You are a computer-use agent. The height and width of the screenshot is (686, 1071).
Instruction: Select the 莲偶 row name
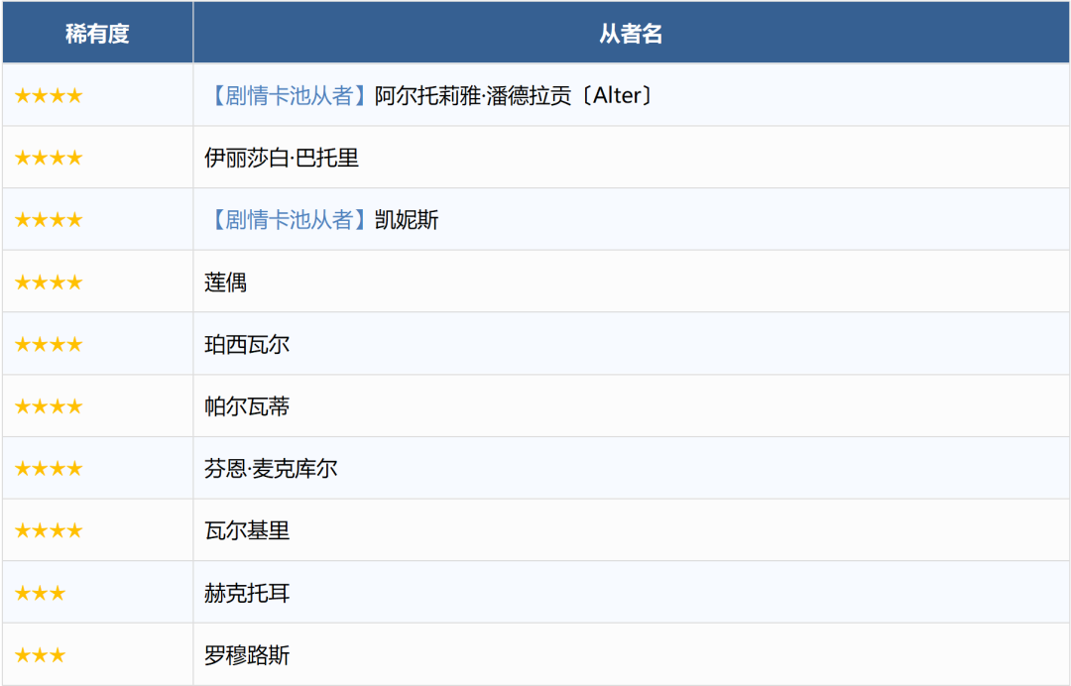pyautogui.click(x=225, y=282)
